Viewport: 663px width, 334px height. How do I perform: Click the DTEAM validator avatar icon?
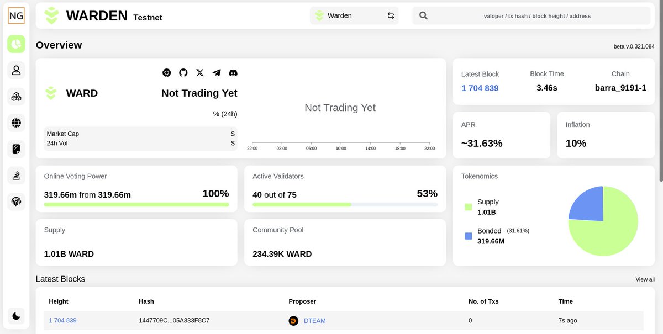[x=293, y=320]
